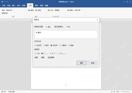Screen dimensions: 132x93
Task: Click 添加文字 in the ribbon
Action: 9,10
